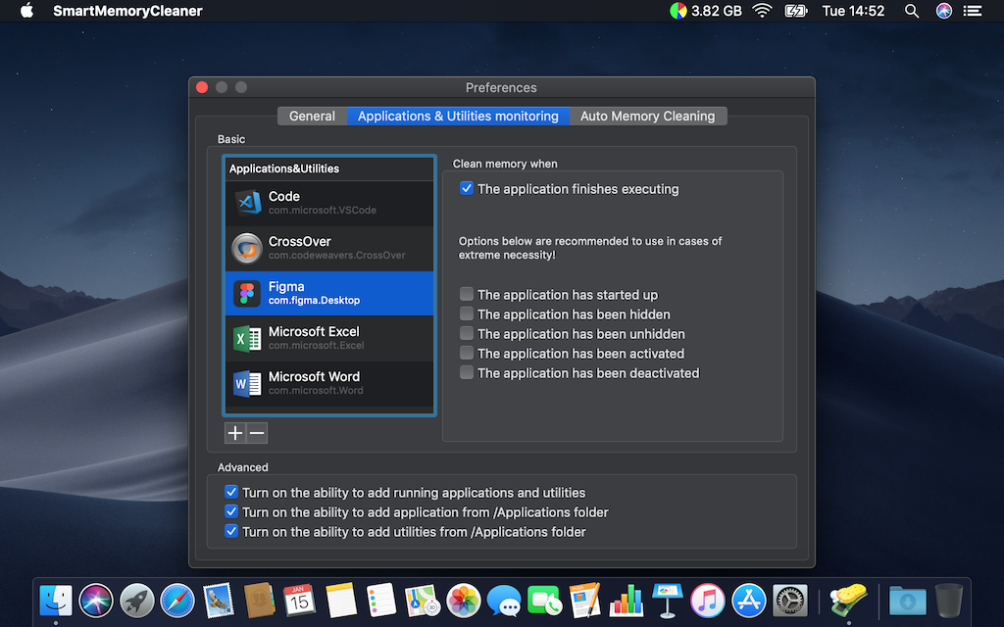Click the CrossOver app icon
The height and width of the screenshot is (627, 1004).
247,248
